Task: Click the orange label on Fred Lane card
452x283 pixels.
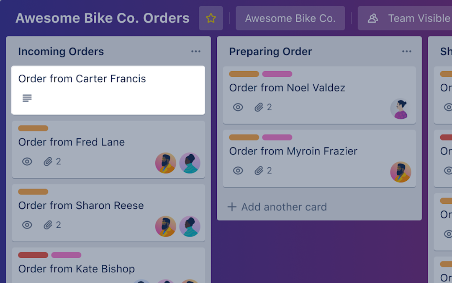Action: 33,128
